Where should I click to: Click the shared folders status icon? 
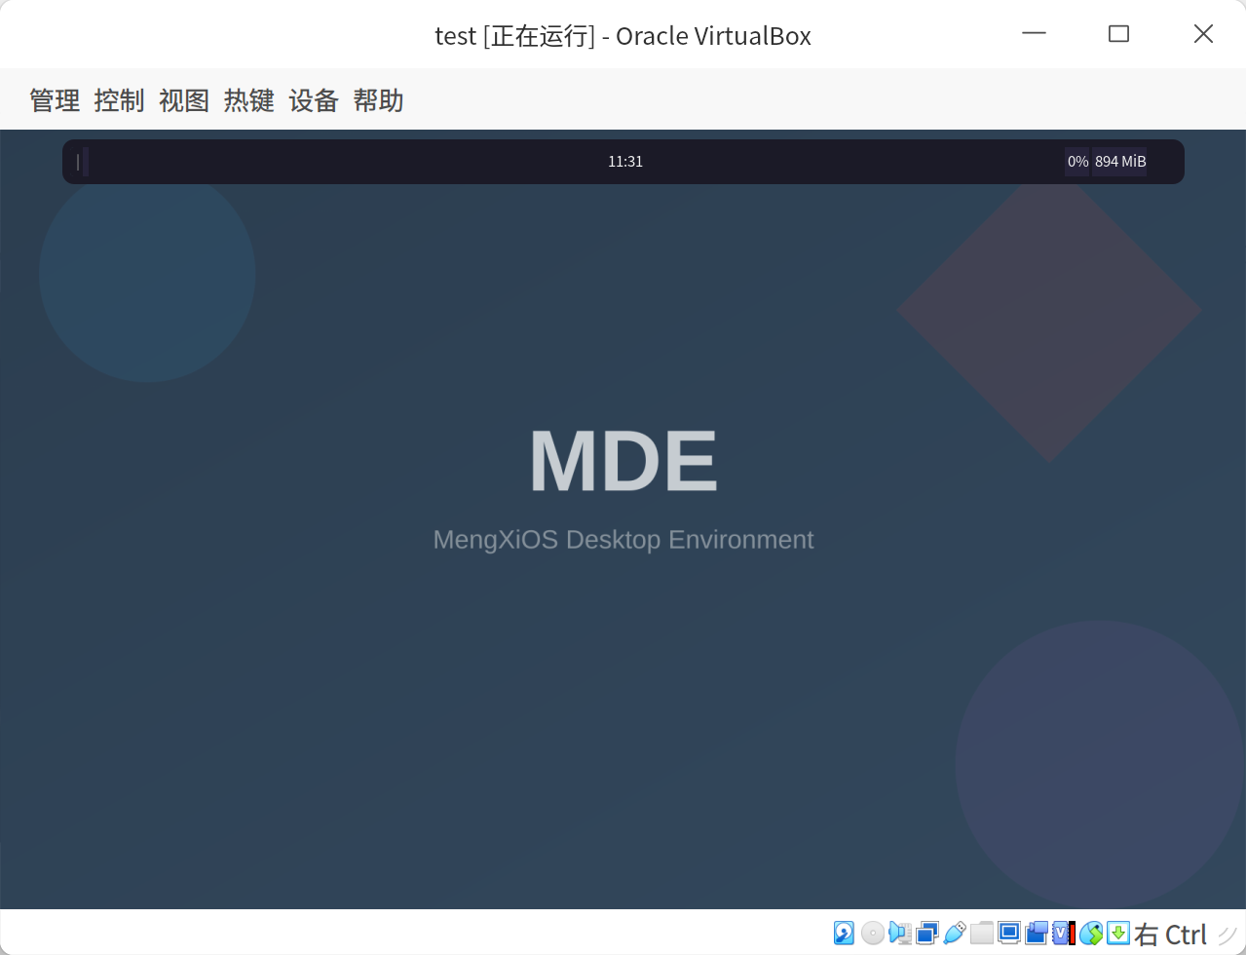[981, 934]
